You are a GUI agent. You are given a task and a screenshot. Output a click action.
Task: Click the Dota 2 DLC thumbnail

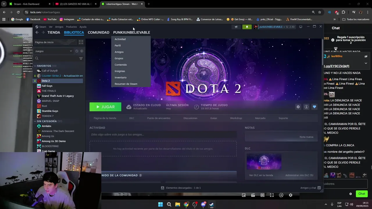click(x=264, y=161)
